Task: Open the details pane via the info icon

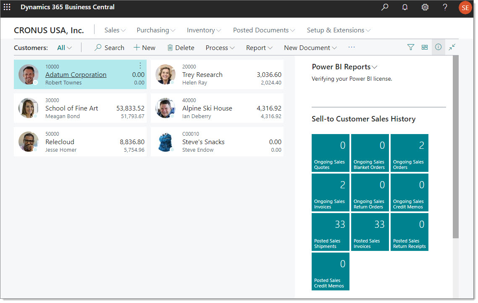Action: [438, 47]
